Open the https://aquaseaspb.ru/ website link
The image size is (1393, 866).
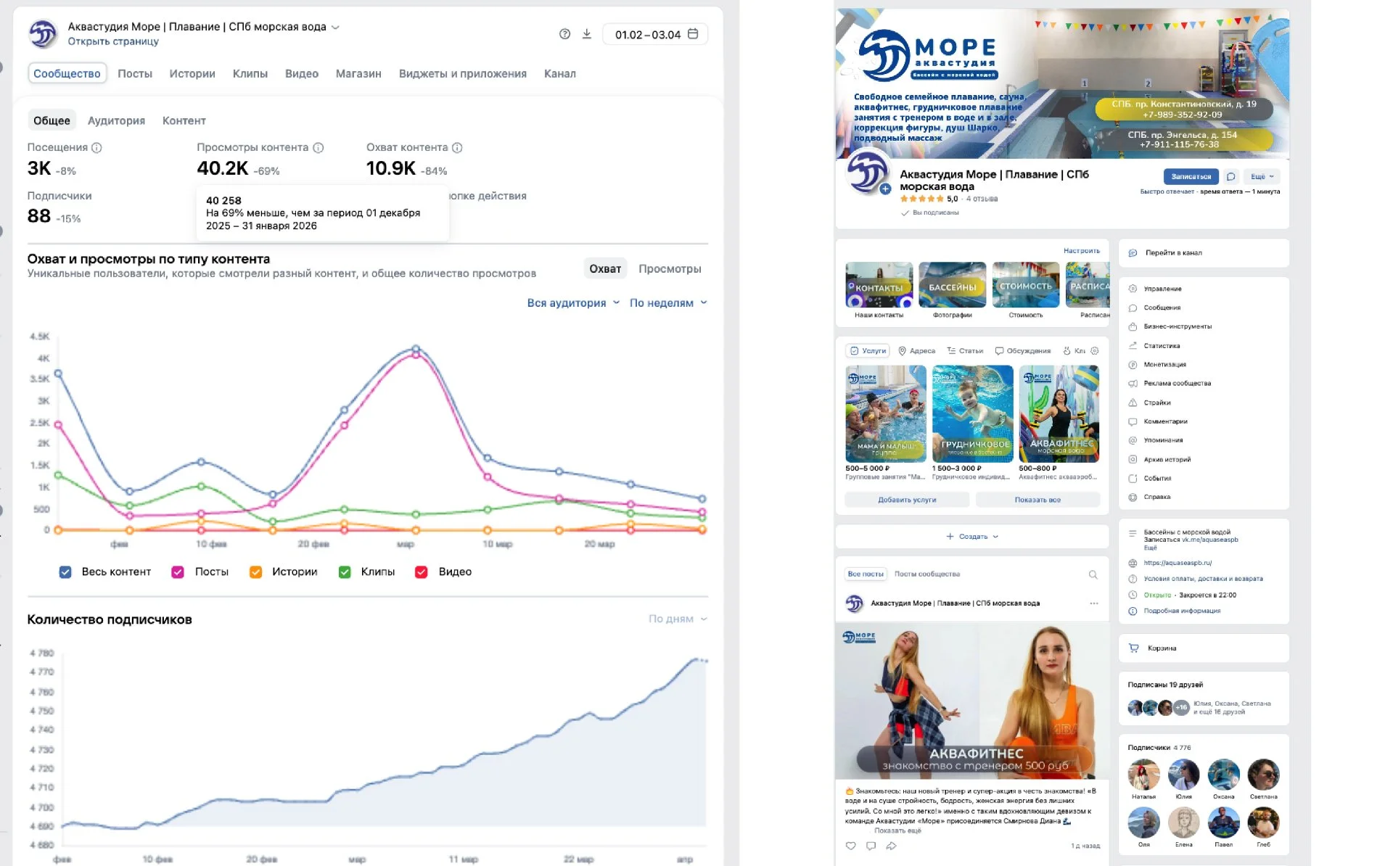[1178, 563]
